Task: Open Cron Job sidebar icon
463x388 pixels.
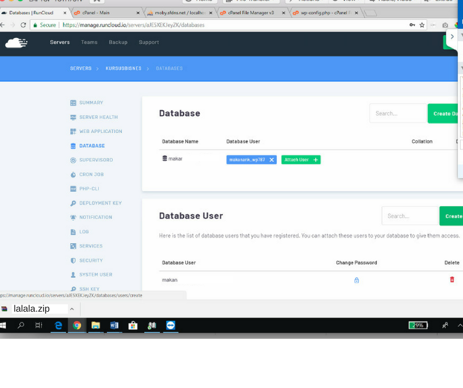Action: 73,174
